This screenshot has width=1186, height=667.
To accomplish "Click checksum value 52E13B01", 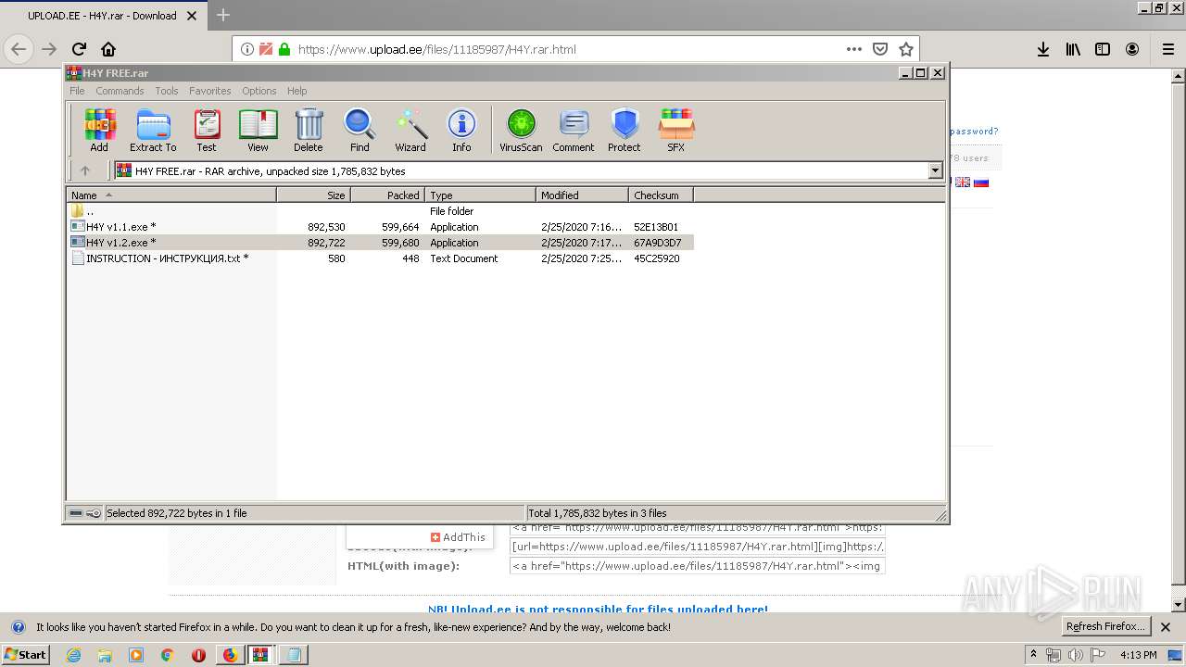I will tap(656, 227).
